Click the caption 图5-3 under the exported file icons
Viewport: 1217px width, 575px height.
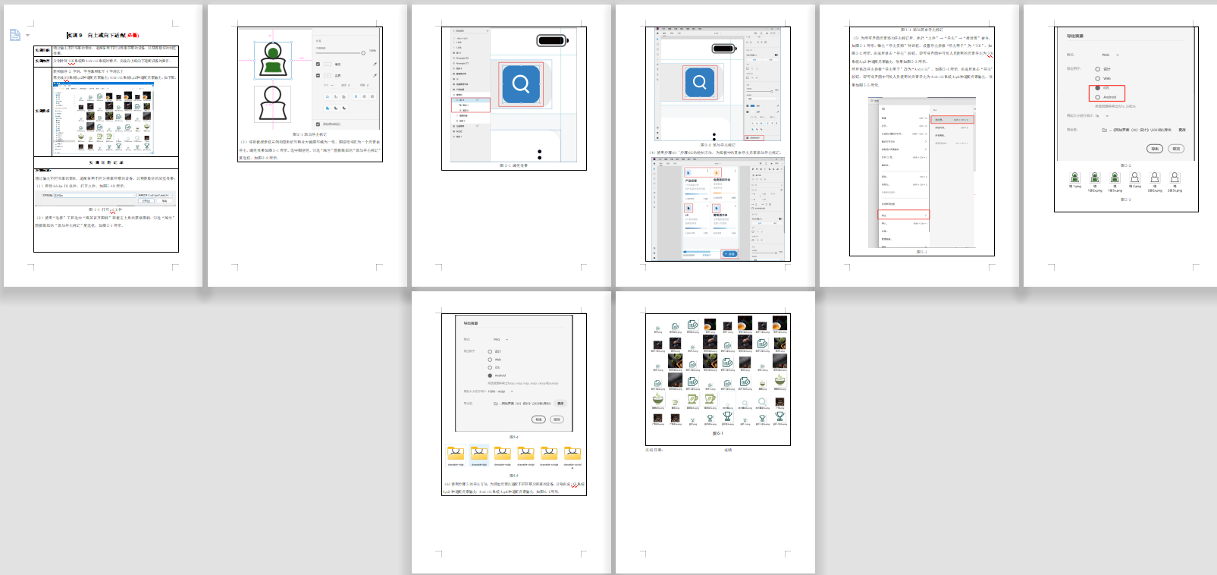coord(1126,200)
